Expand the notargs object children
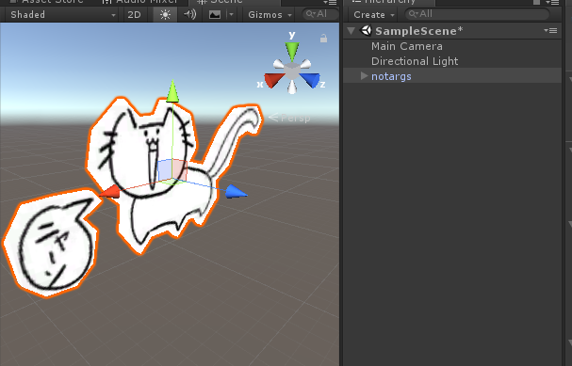This screenshot has height=366, width=572. tap(364, 76)
